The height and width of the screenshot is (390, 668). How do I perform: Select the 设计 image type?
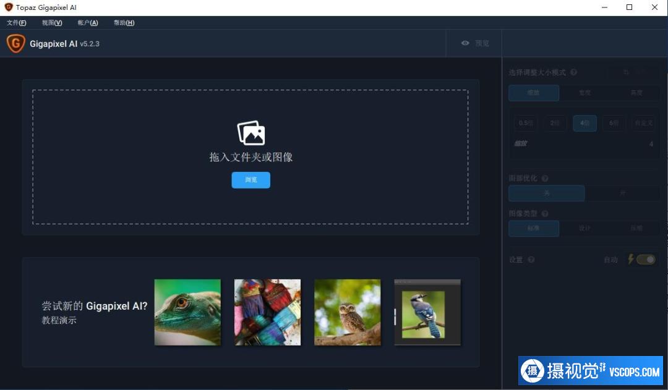585,228
